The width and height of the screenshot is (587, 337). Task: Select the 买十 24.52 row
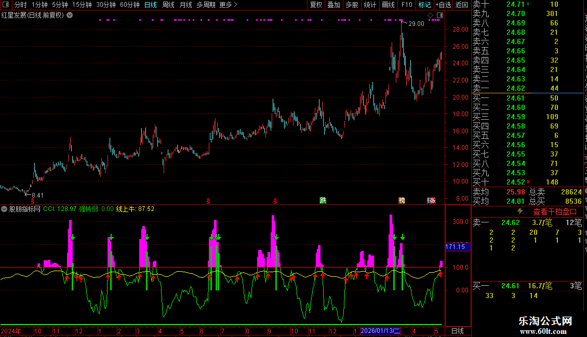click(x=527, y=182)
